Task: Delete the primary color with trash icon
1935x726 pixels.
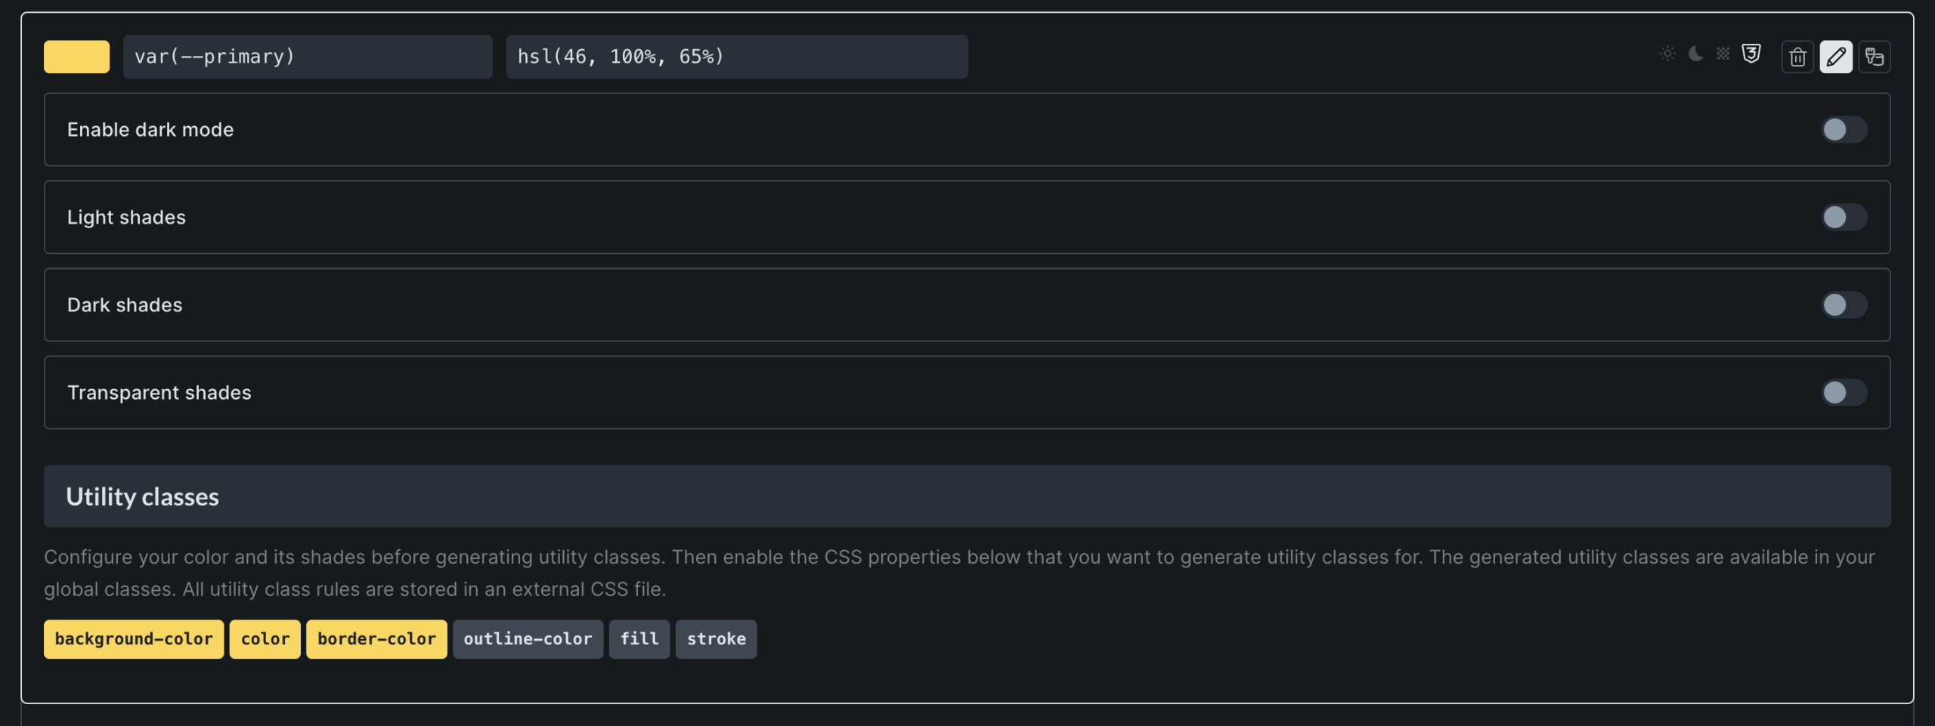Action: (1797, 57)
